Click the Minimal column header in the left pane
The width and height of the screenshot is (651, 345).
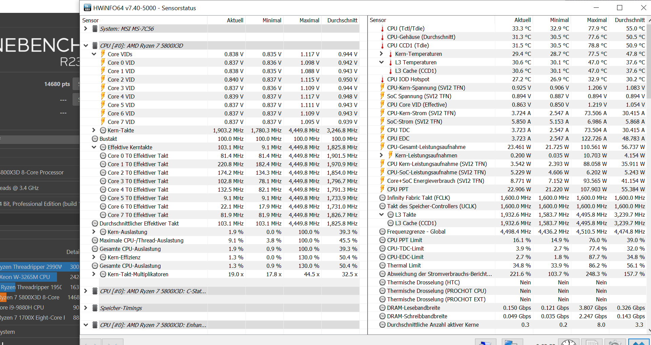click(264, 20)
